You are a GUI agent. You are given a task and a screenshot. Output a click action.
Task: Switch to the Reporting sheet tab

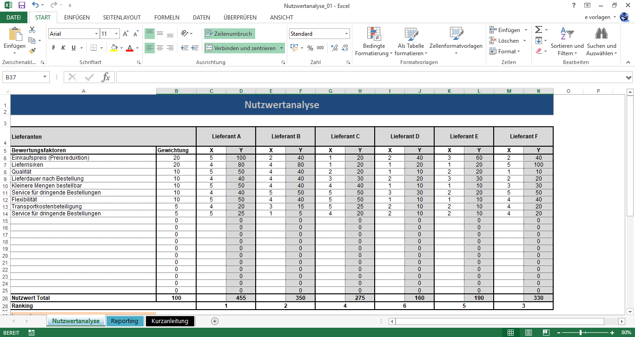point(125,321)
